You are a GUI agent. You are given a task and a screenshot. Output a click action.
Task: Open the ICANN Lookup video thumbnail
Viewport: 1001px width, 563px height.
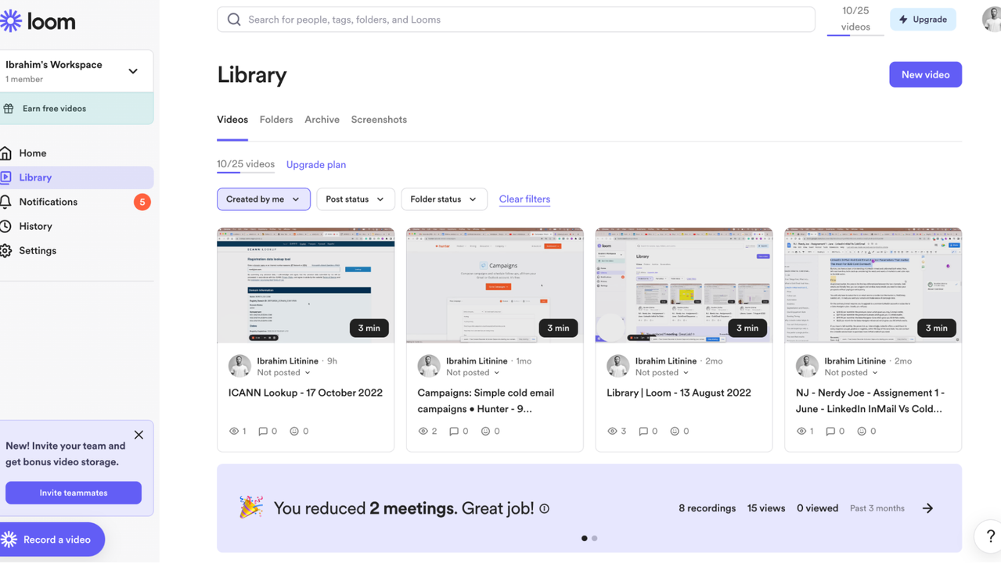coord(305,285)
